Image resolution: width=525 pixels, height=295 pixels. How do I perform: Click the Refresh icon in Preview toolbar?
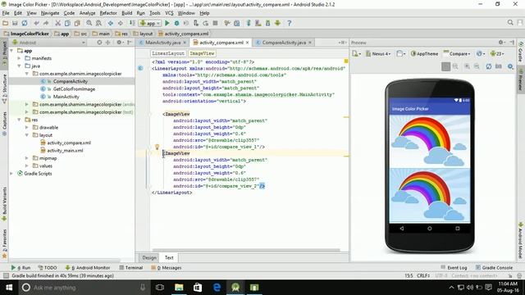click(489, 66)
